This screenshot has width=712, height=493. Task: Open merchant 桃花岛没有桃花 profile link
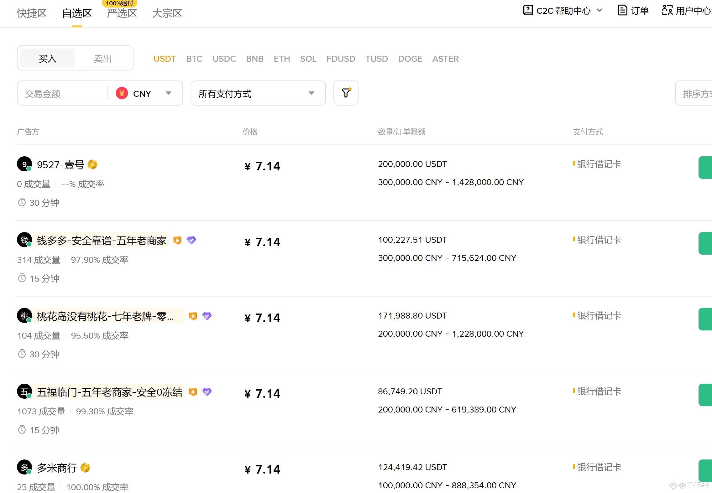coord(105,316)
